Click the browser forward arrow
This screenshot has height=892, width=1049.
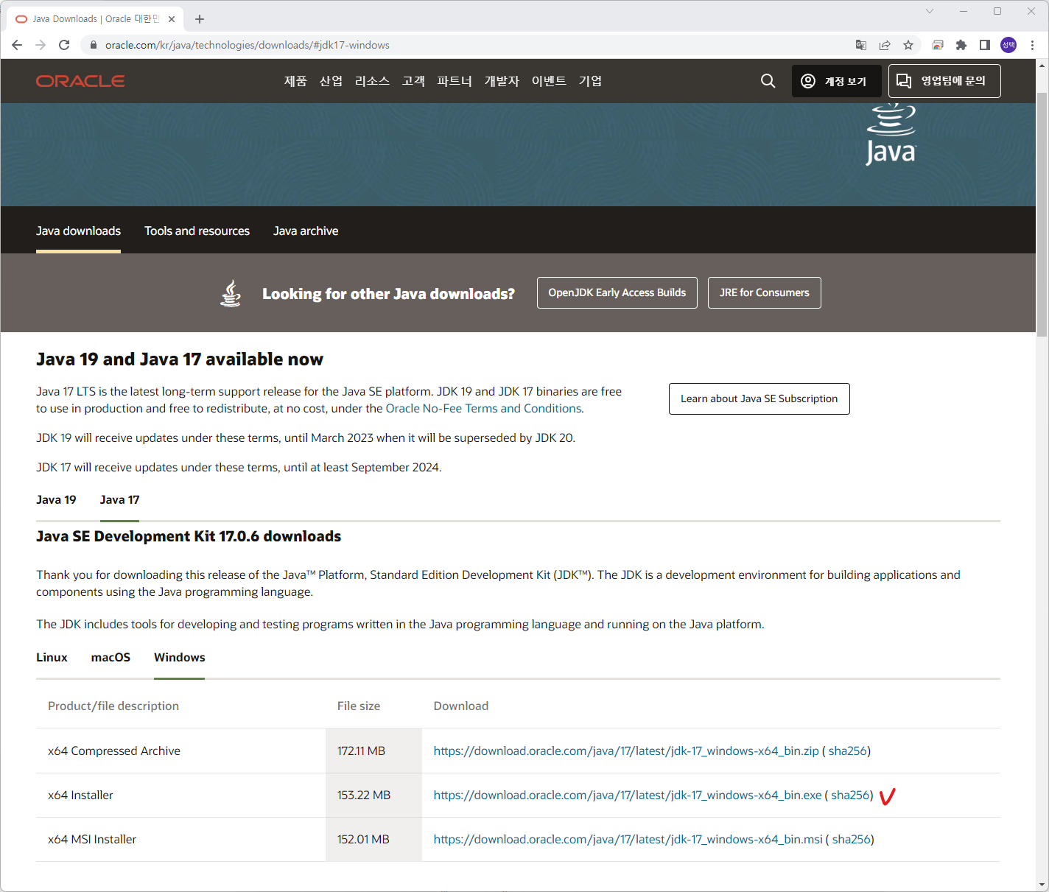41,45
